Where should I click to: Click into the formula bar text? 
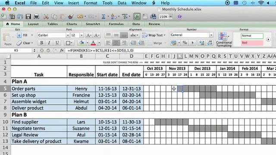click(100, 50)
